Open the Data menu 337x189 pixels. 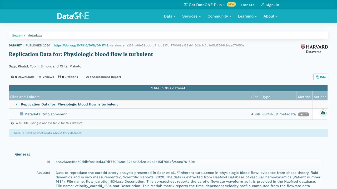pyautogui.click(x=170, y=16)
